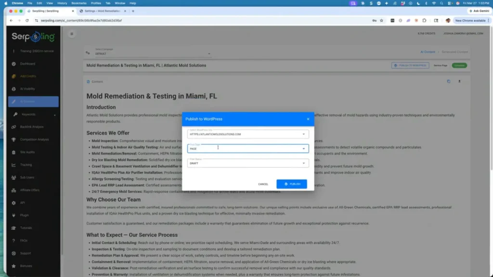Open the Post Status dropdown showing DRAFT
This screenshot has height=277, width=493.
(x=304, y=163)
